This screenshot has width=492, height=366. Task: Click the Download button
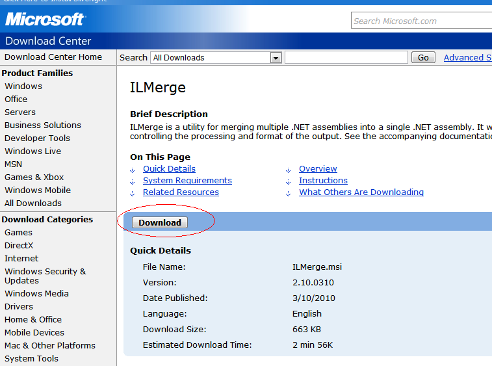click(x=160, y=222)
